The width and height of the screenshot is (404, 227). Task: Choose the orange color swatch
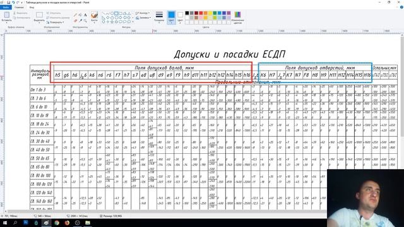(206, 13)
